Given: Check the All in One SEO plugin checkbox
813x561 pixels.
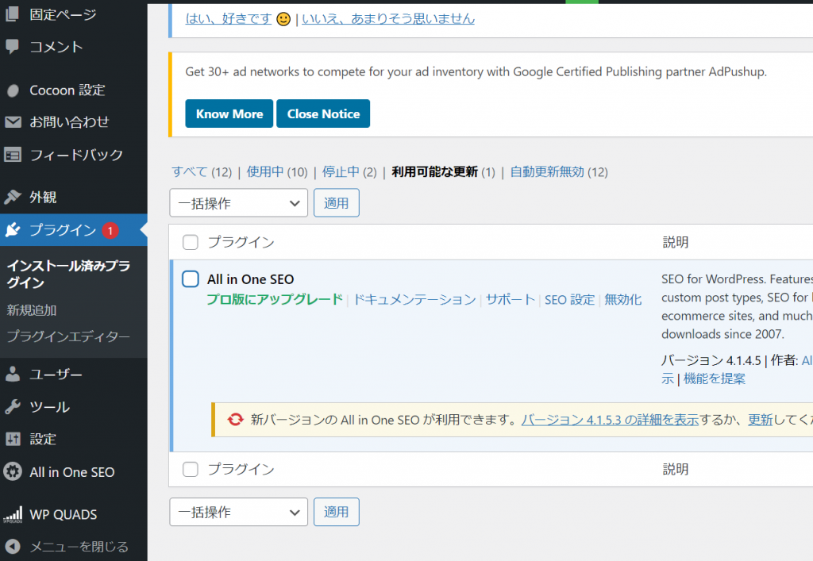Looking at the screenshot, I should point(191,279).
